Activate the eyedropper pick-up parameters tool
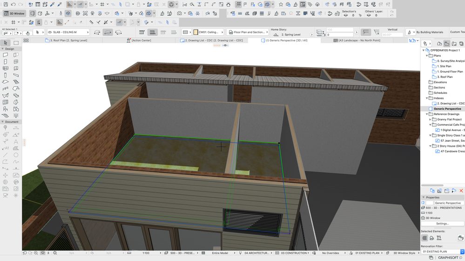The width and height of the screenshot is (465, 261). (53, 4)
